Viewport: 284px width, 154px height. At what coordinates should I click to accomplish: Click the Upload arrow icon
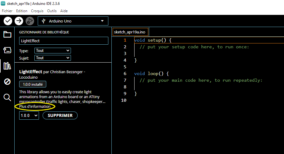pos(19,21)
